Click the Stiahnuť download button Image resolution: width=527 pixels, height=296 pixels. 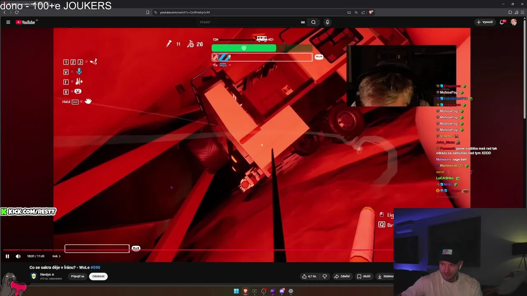(385, 276)
